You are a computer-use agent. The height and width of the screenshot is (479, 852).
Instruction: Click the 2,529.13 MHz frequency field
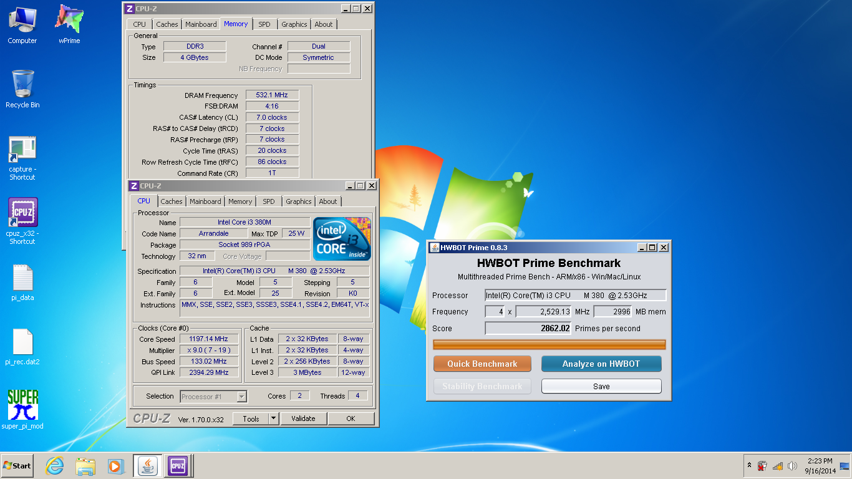543,311
